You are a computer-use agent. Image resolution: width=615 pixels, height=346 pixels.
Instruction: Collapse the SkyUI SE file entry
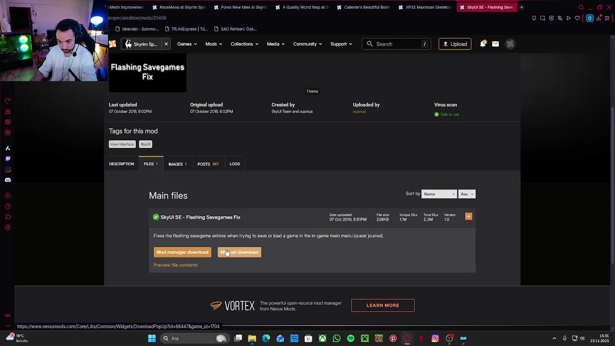point(468,216)
